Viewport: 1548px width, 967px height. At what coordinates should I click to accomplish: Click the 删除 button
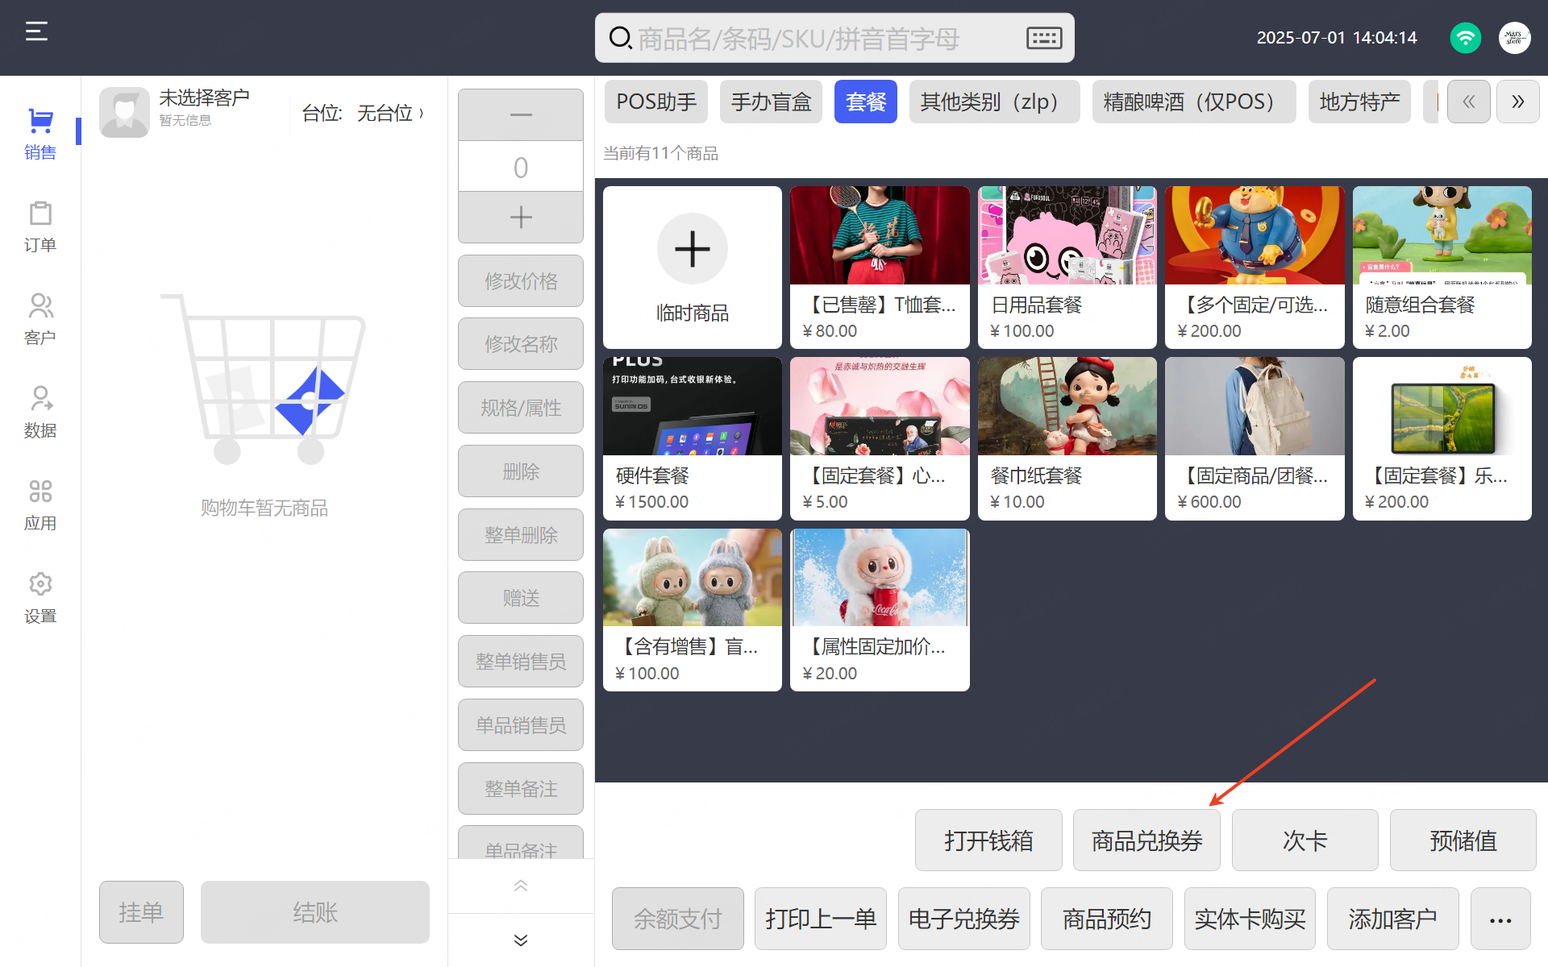[x=521, y=471]
